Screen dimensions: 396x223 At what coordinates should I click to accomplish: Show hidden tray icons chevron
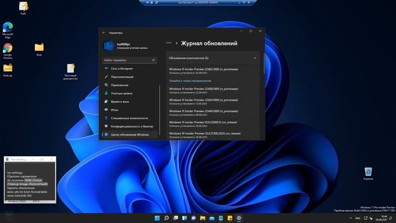351,218
